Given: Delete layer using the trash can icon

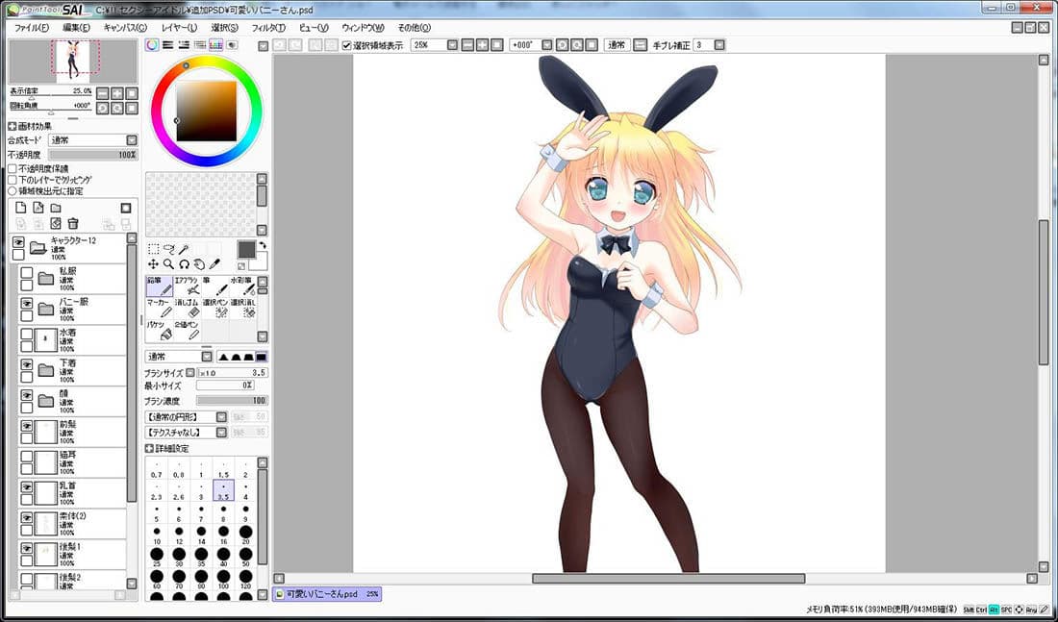Looking at the screenshot, I should pos(73,223).
